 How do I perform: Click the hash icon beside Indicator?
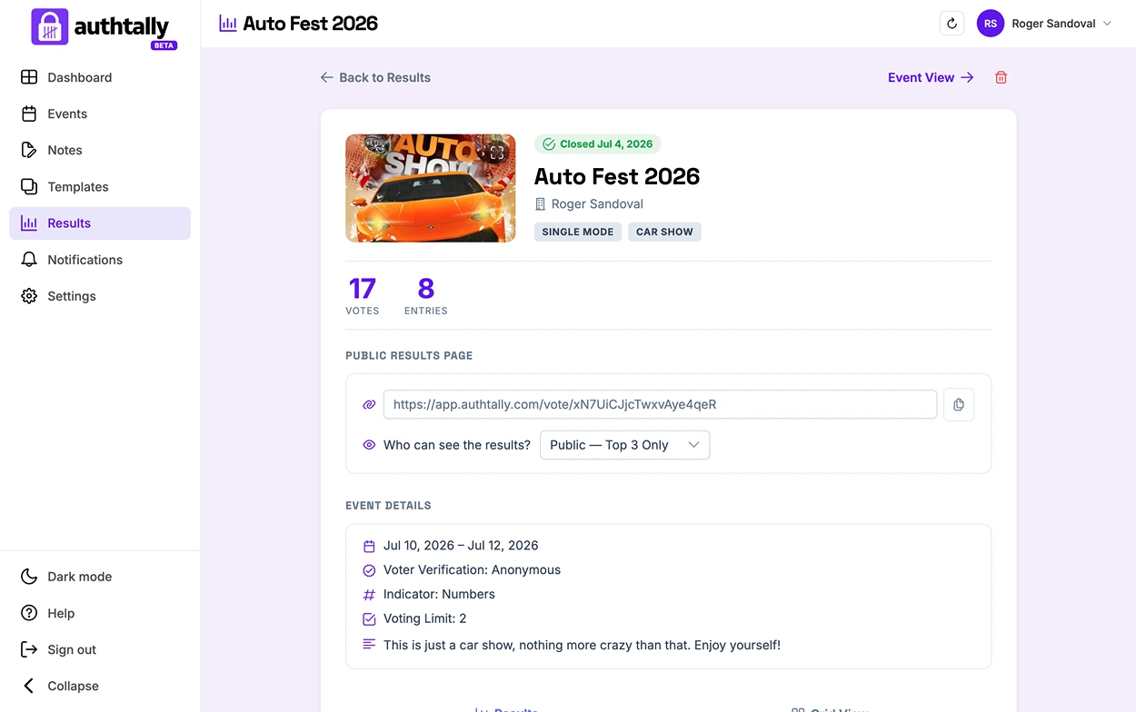369,595
